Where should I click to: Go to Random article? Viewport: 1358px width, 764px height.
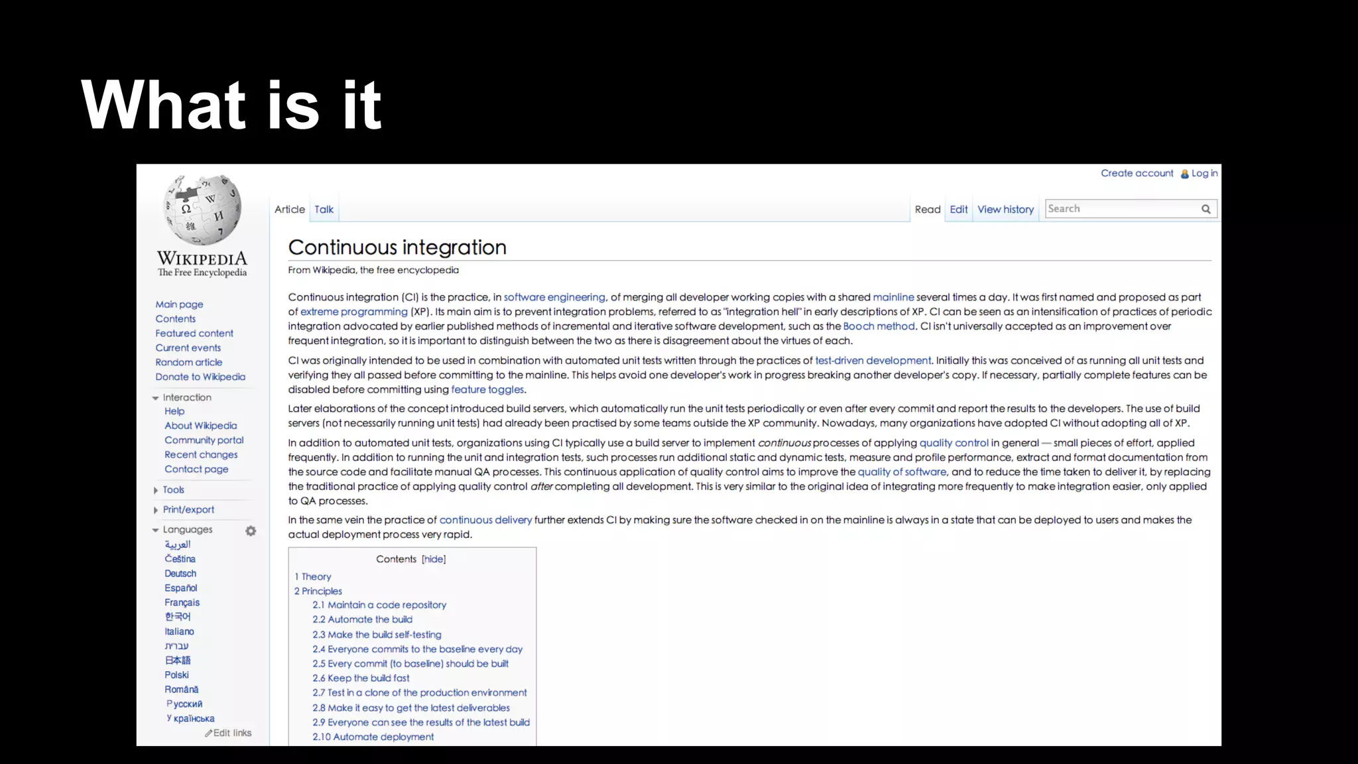188,362
